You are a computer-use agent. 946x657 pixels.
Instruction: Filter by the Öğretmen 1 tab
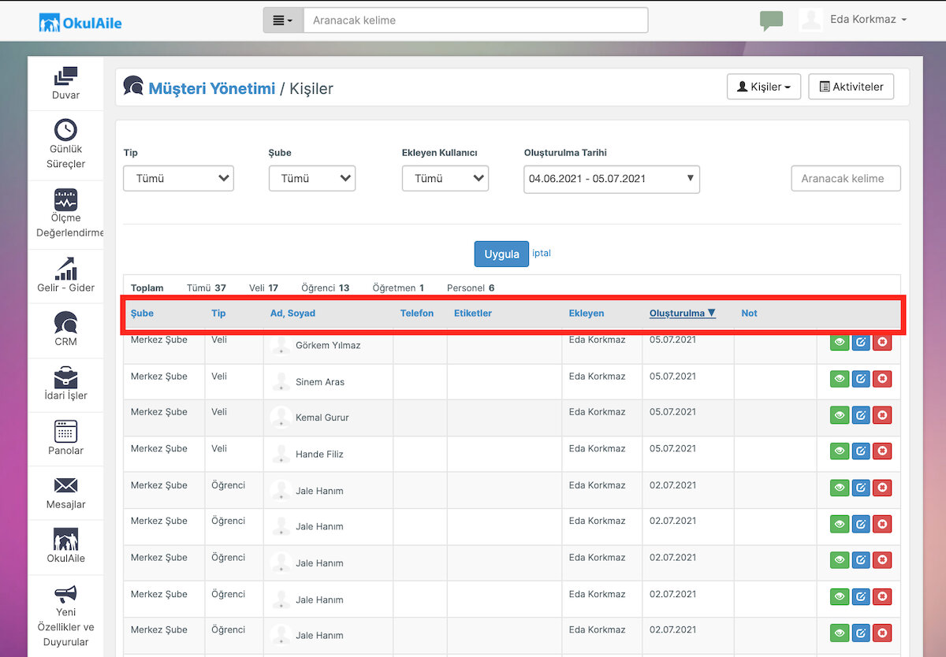(398, 288)
